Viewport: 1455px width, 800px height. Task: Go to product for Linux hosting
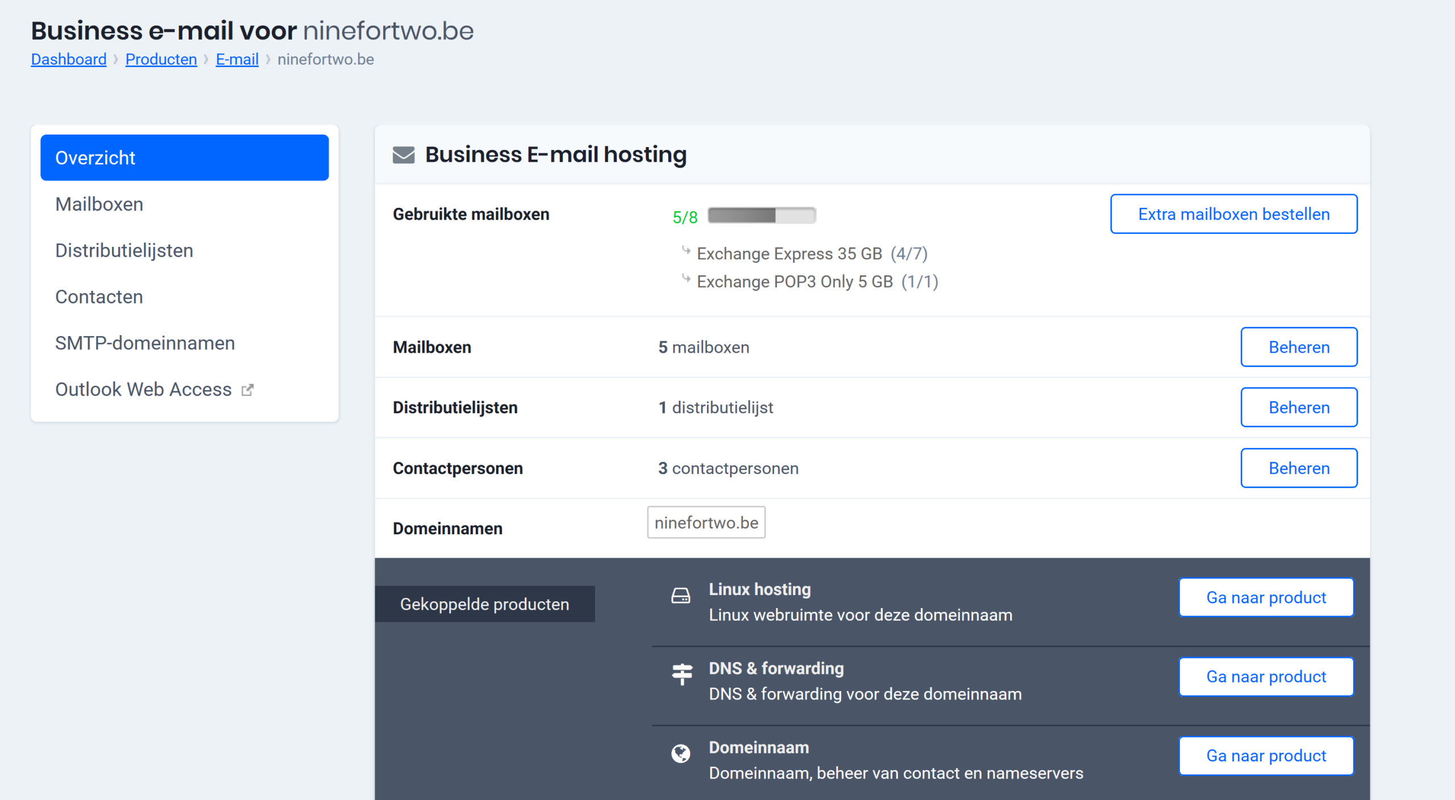1266,597
